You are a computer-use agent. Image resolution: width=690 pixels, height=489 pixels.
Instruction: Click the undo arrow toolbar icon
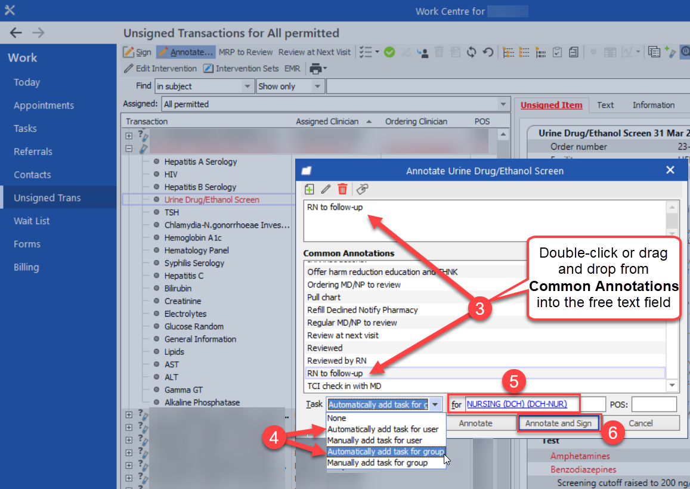(x=488, y=52)
